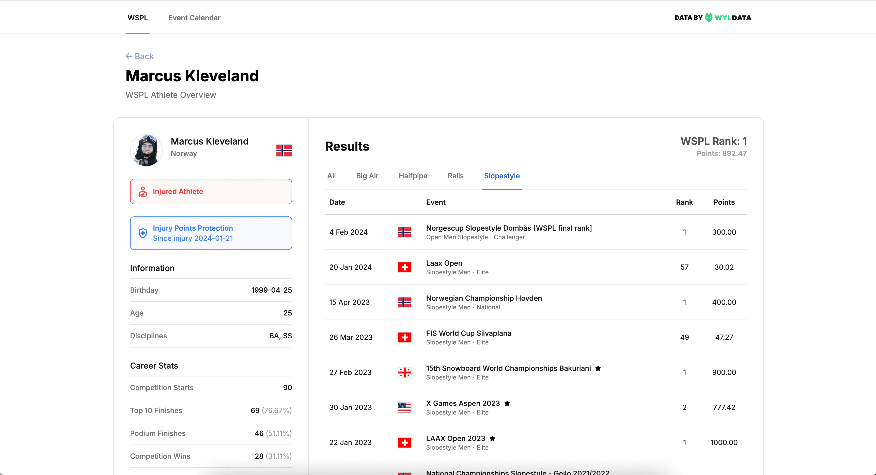The height and width of the screenshot is (475, 876).
Task: Click Norway flag in Hovden row
Action: (x=404, y=302)
